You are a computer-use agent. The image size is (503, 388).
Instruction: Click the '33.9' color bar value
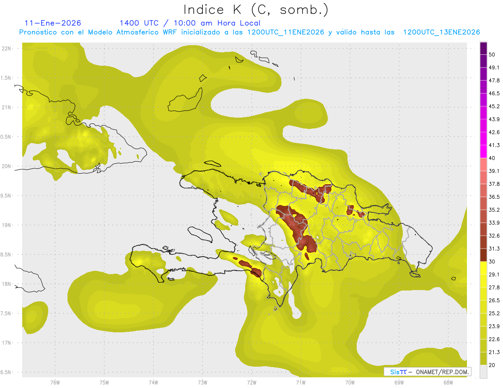click(494, 223)
